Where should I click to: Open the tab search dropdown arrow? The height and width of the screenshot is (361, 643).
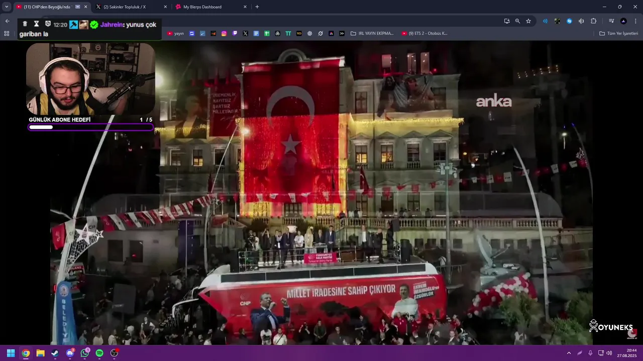click(x=7, y=7)
